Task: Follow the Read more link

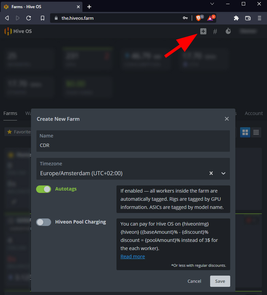Action: pos(132,257)
